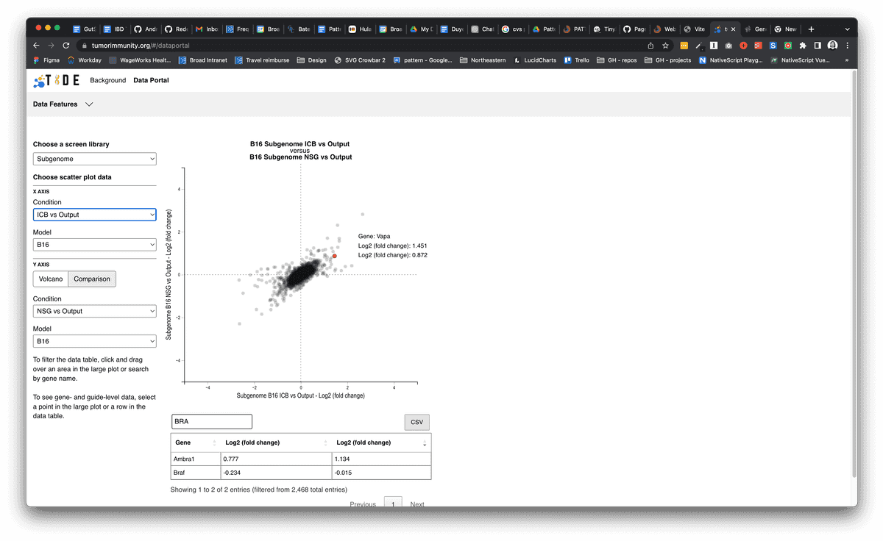Expand the Data Features section chevron

point(89,104)
